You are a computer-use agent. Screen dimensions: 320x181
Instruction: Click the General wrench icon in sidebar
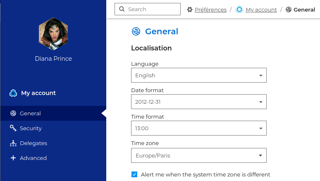click(13, 113)
